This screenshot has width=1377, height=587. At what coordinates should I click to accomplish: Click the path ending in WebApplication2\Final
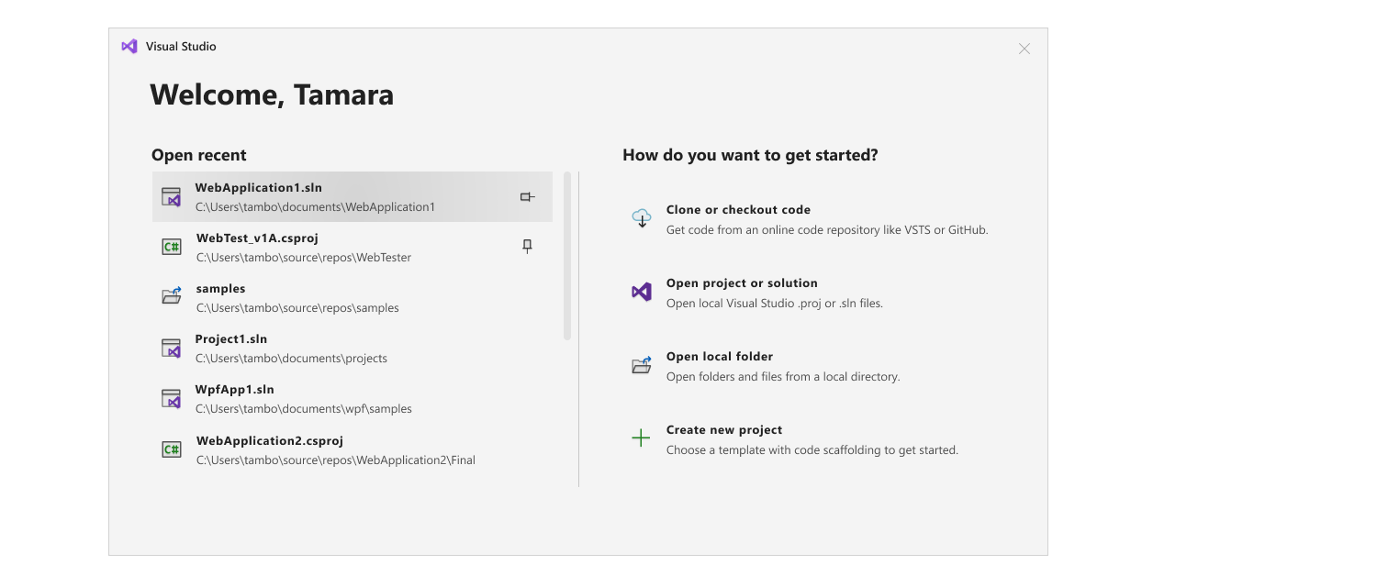pyautogui.click(x=336, y=460)
